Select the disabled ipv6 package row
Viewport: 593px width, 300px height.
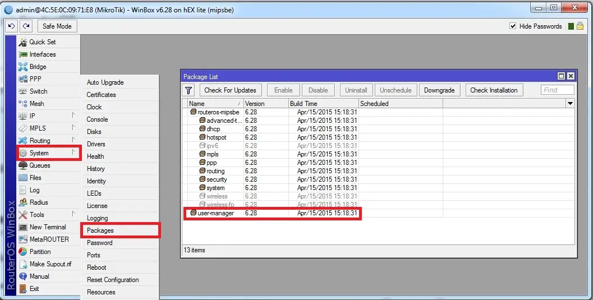point(378,146)
